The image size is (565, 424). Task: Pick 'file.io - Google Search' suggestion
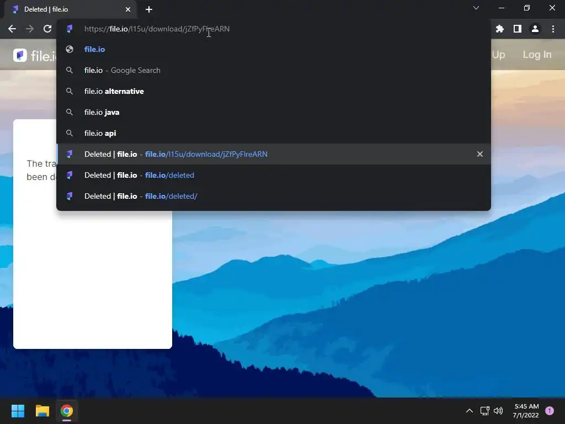pos(274,70)
